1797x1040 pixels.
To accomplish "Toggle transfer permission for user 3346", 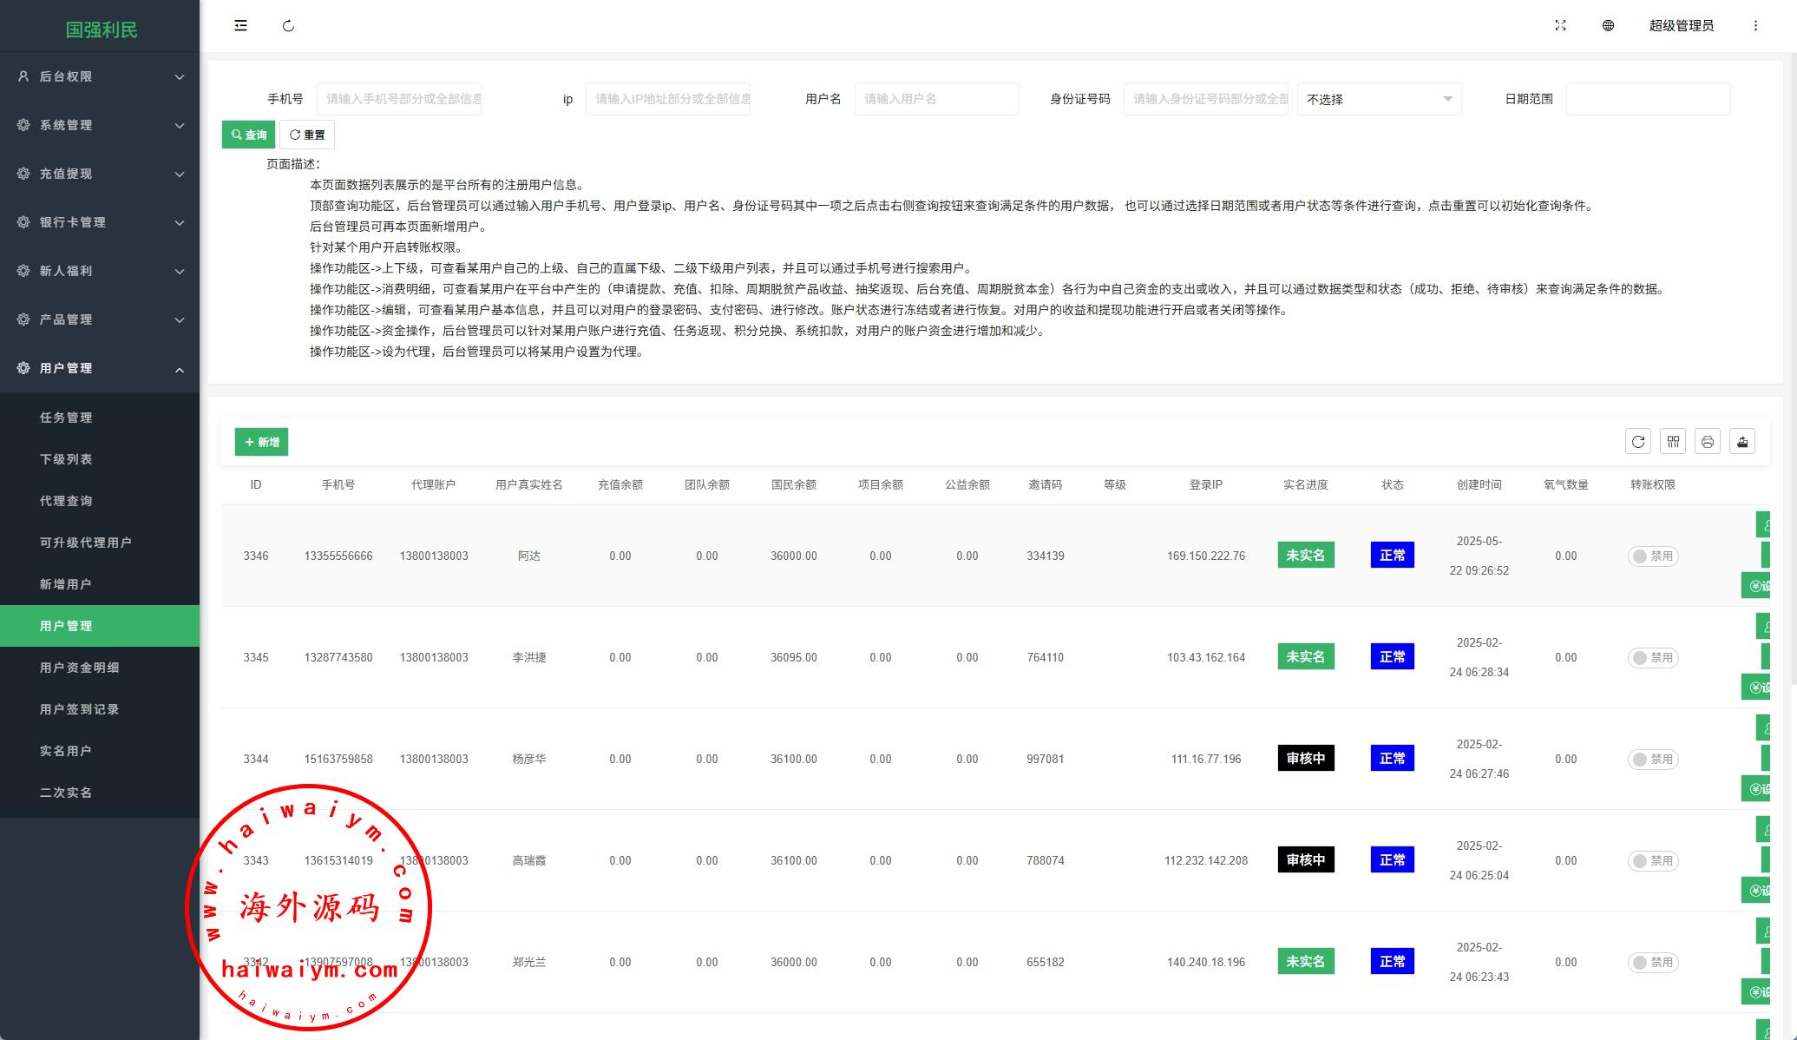I will [x=1652, y=556].
